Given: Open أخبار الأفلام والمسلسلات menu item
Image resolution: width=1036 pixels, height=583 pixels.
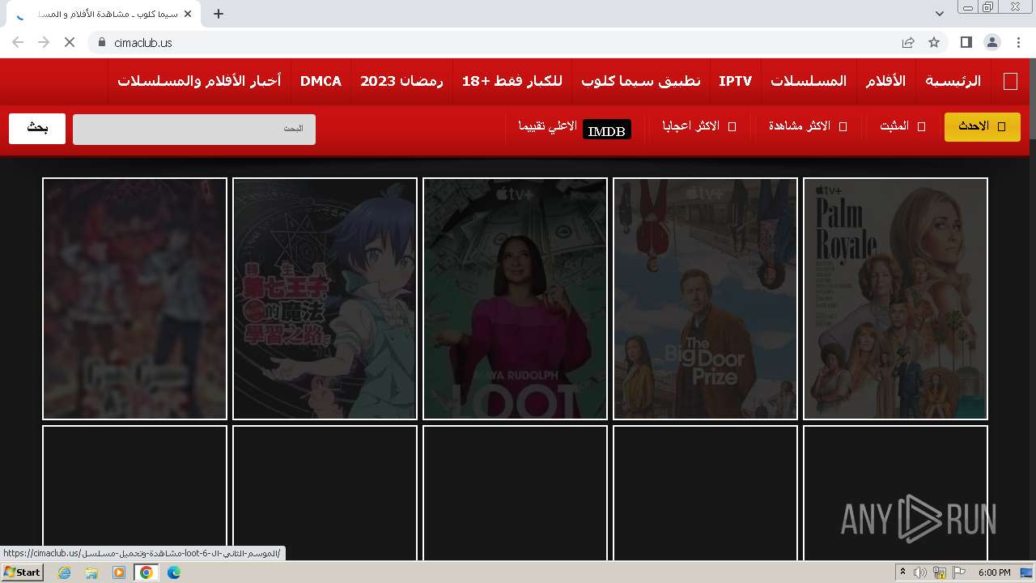Looking at the screenshot, I should click(199, 81).
